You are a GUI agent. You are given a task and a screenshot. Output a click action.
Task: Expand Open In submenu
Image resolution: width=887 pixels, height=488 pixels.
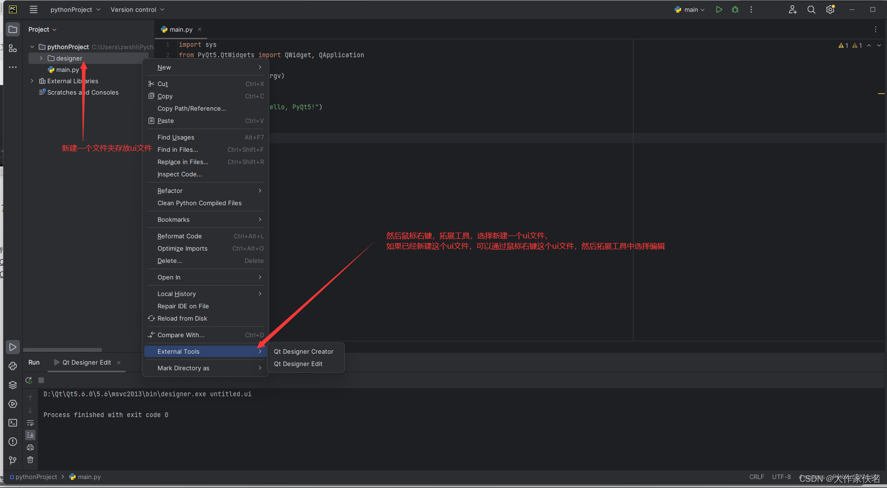click(205, 277)
